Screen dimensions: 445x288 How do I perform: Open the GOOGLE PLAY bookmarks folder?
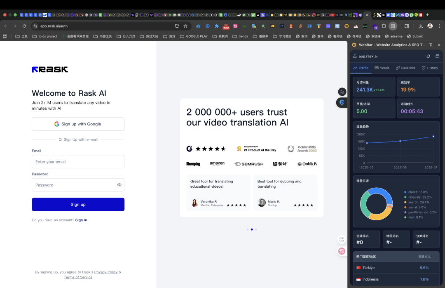tap(194, 36)
